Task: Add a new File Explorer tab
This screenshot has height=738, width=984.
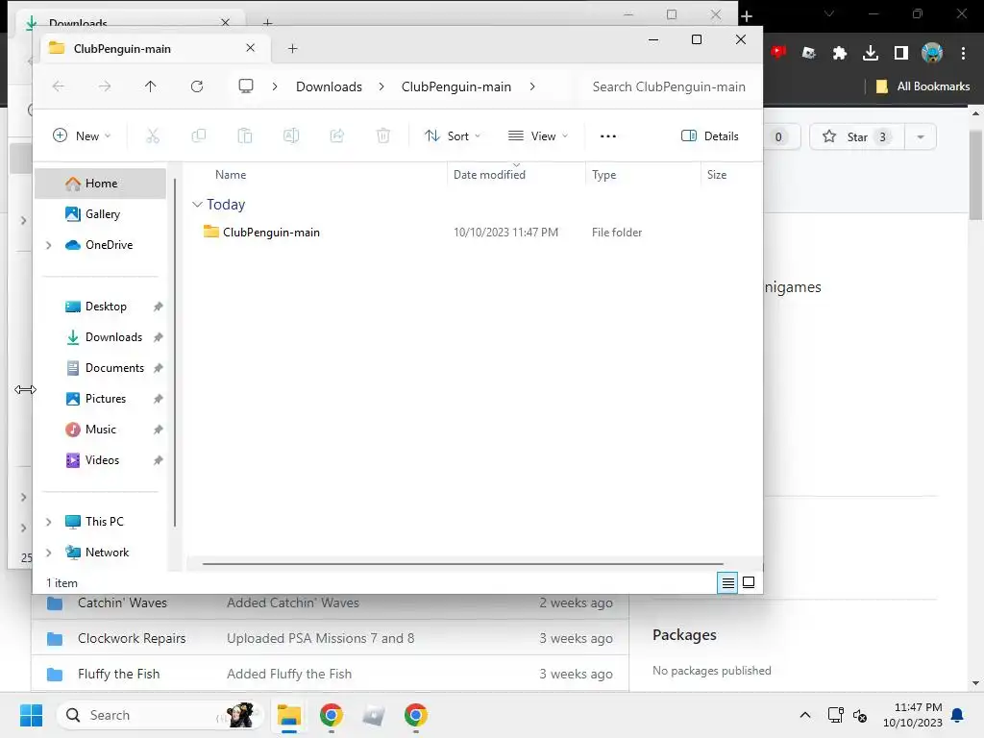Action: tap(292, 48)
